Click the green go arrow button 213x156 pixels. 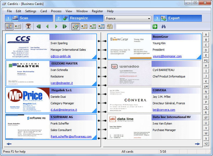pyautogui.click(x=155, y=27)
